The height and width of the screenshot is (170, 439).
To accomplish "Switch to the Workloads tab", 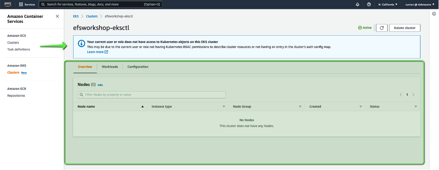I will (x=110, y=67).
